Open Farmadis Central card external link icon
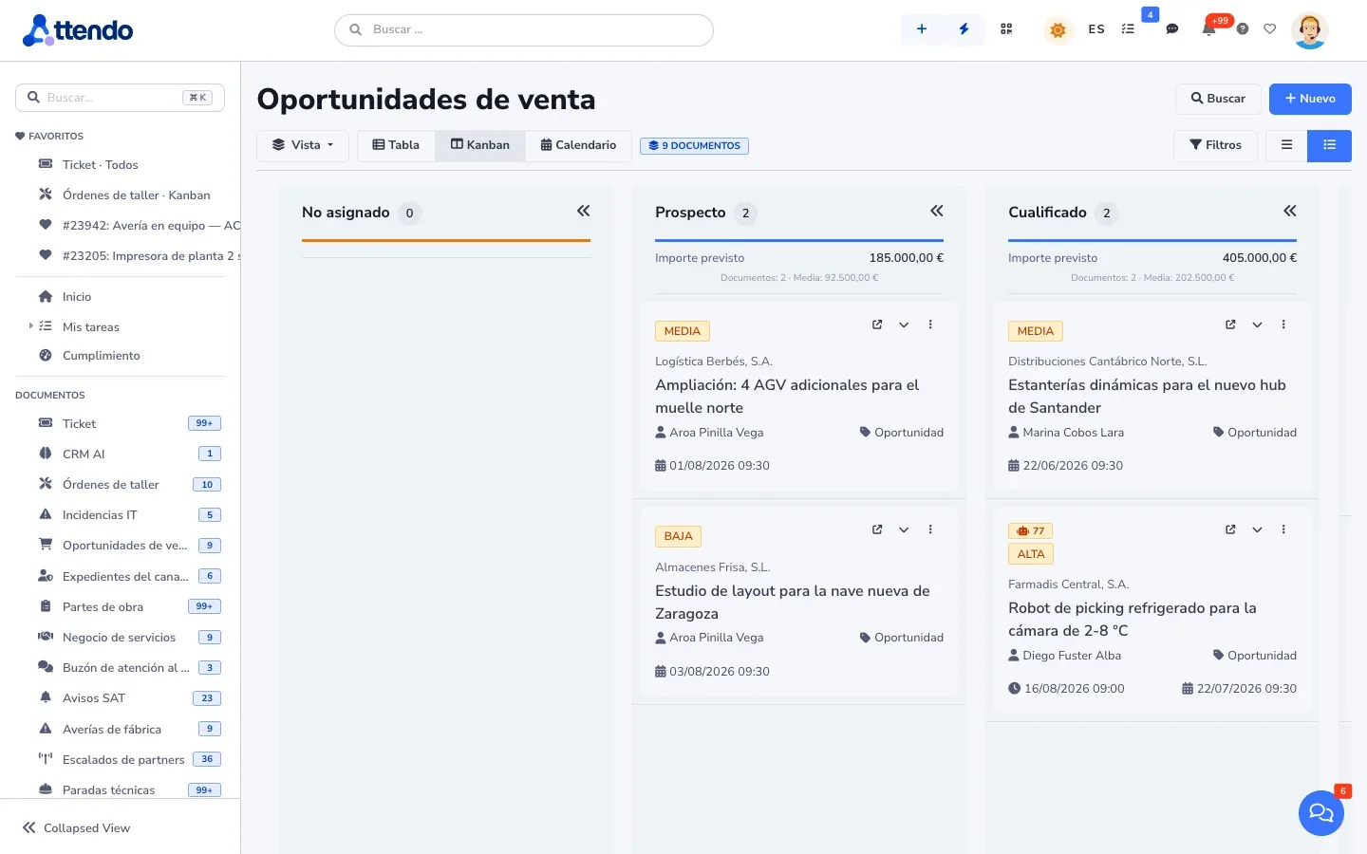The width and height of the screenshot is (1367, 854). pyautogui.click(x=1230, y=529)
